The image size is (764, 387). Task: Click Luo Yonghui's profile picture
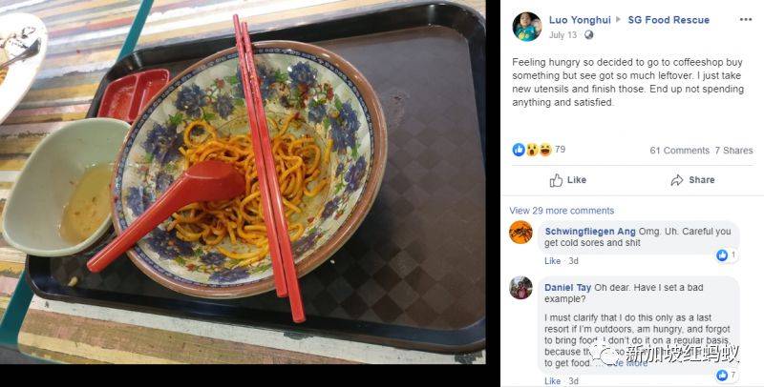[527, 27]
